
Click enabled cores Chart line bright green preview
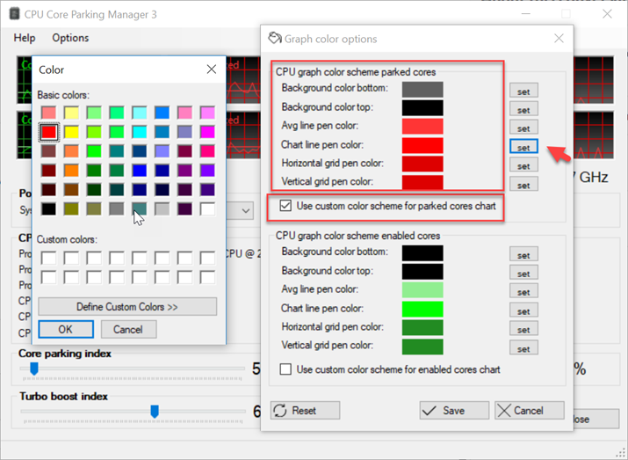[422, 309]
